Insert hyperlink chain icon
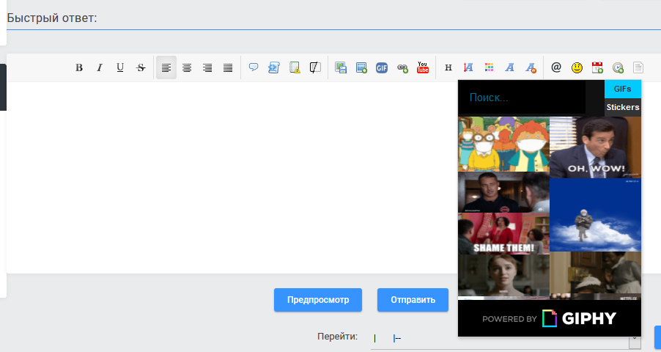Viewport: 661px width, 352px height. pyautogui.click(x=402, y=67)
